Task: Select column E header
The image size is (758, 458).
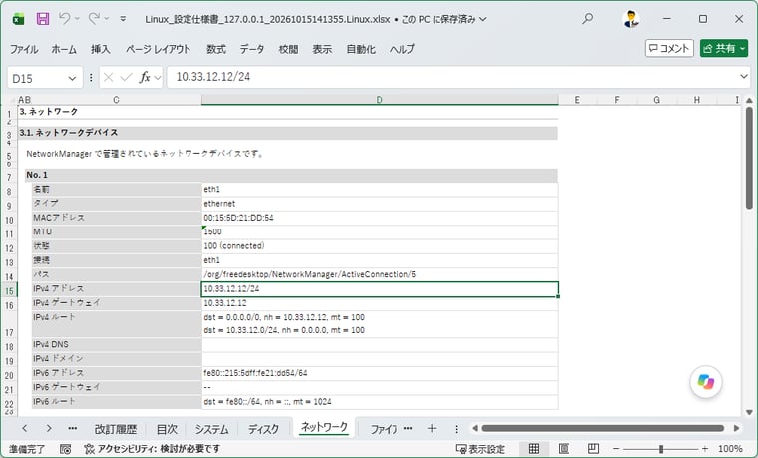Action: click(x=577, y=100)
